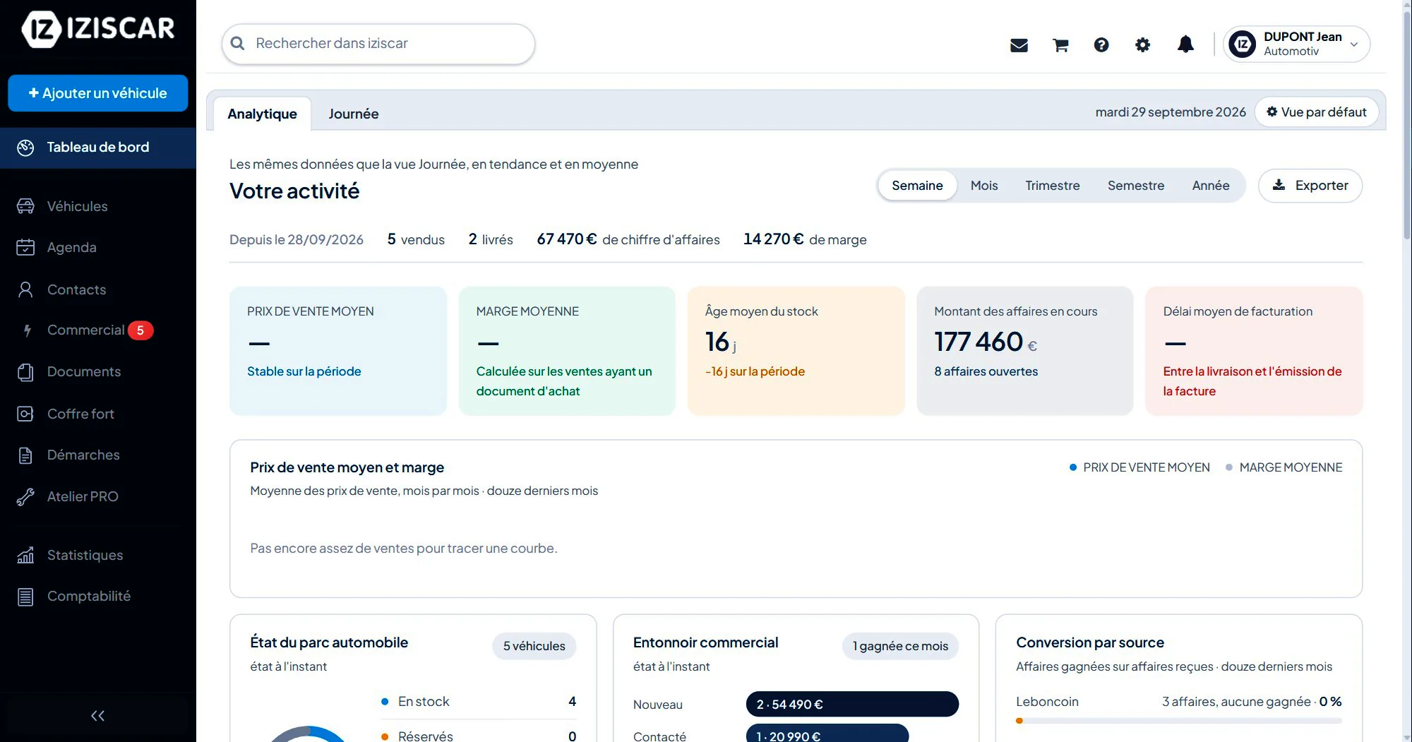Open the messages envelope icon
1412x742 pixels.
pos(1019,45)
